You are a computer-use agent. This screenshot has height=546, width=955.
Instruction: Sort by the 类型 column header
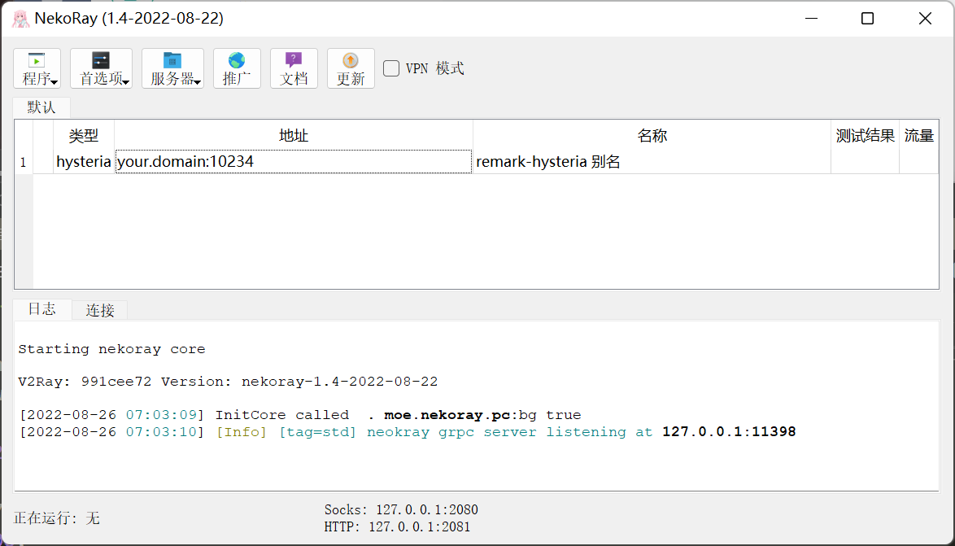point(83,136)
